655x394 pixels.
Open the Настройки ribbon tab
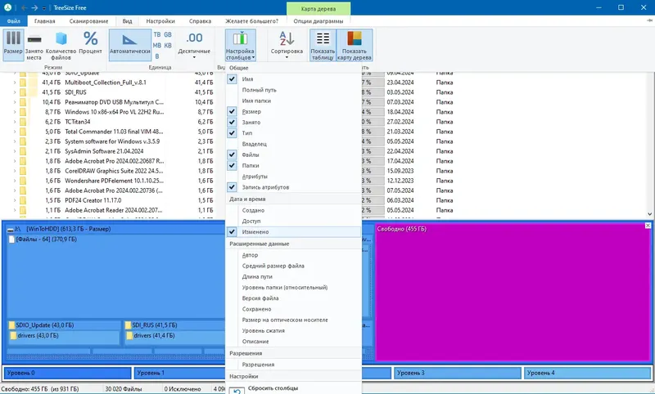160,21
